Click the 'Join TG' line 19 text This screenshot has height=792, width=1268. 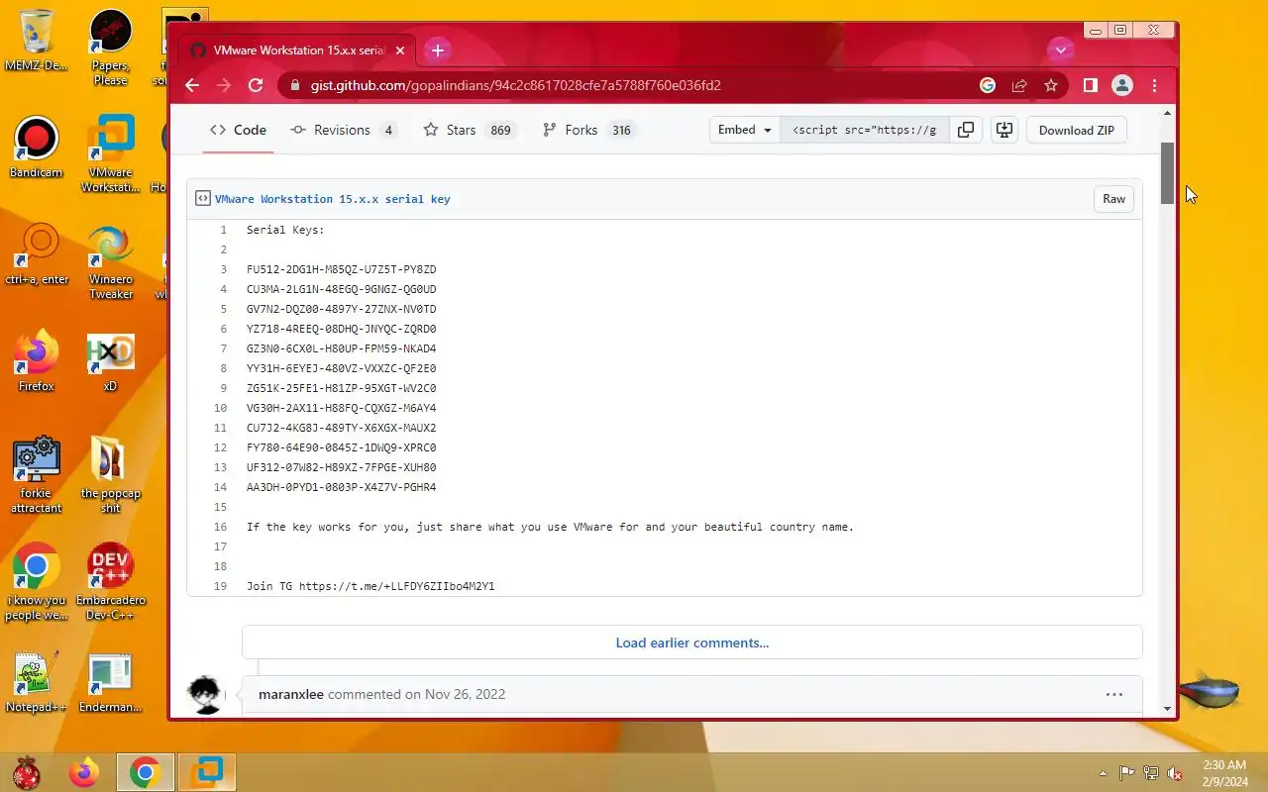[370, 586]
